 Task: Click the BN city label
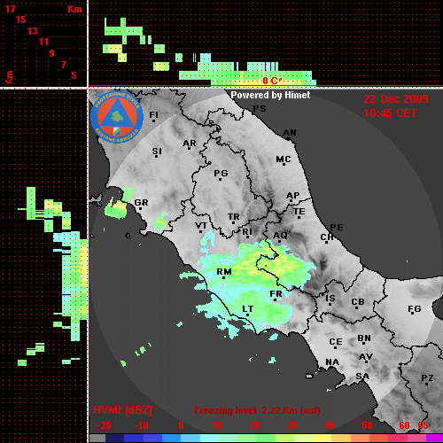[x=364, y=338]
